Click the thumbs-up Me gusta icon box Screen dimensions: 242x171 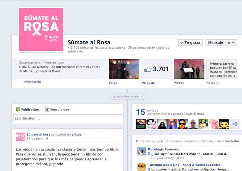tap(156, 69)
